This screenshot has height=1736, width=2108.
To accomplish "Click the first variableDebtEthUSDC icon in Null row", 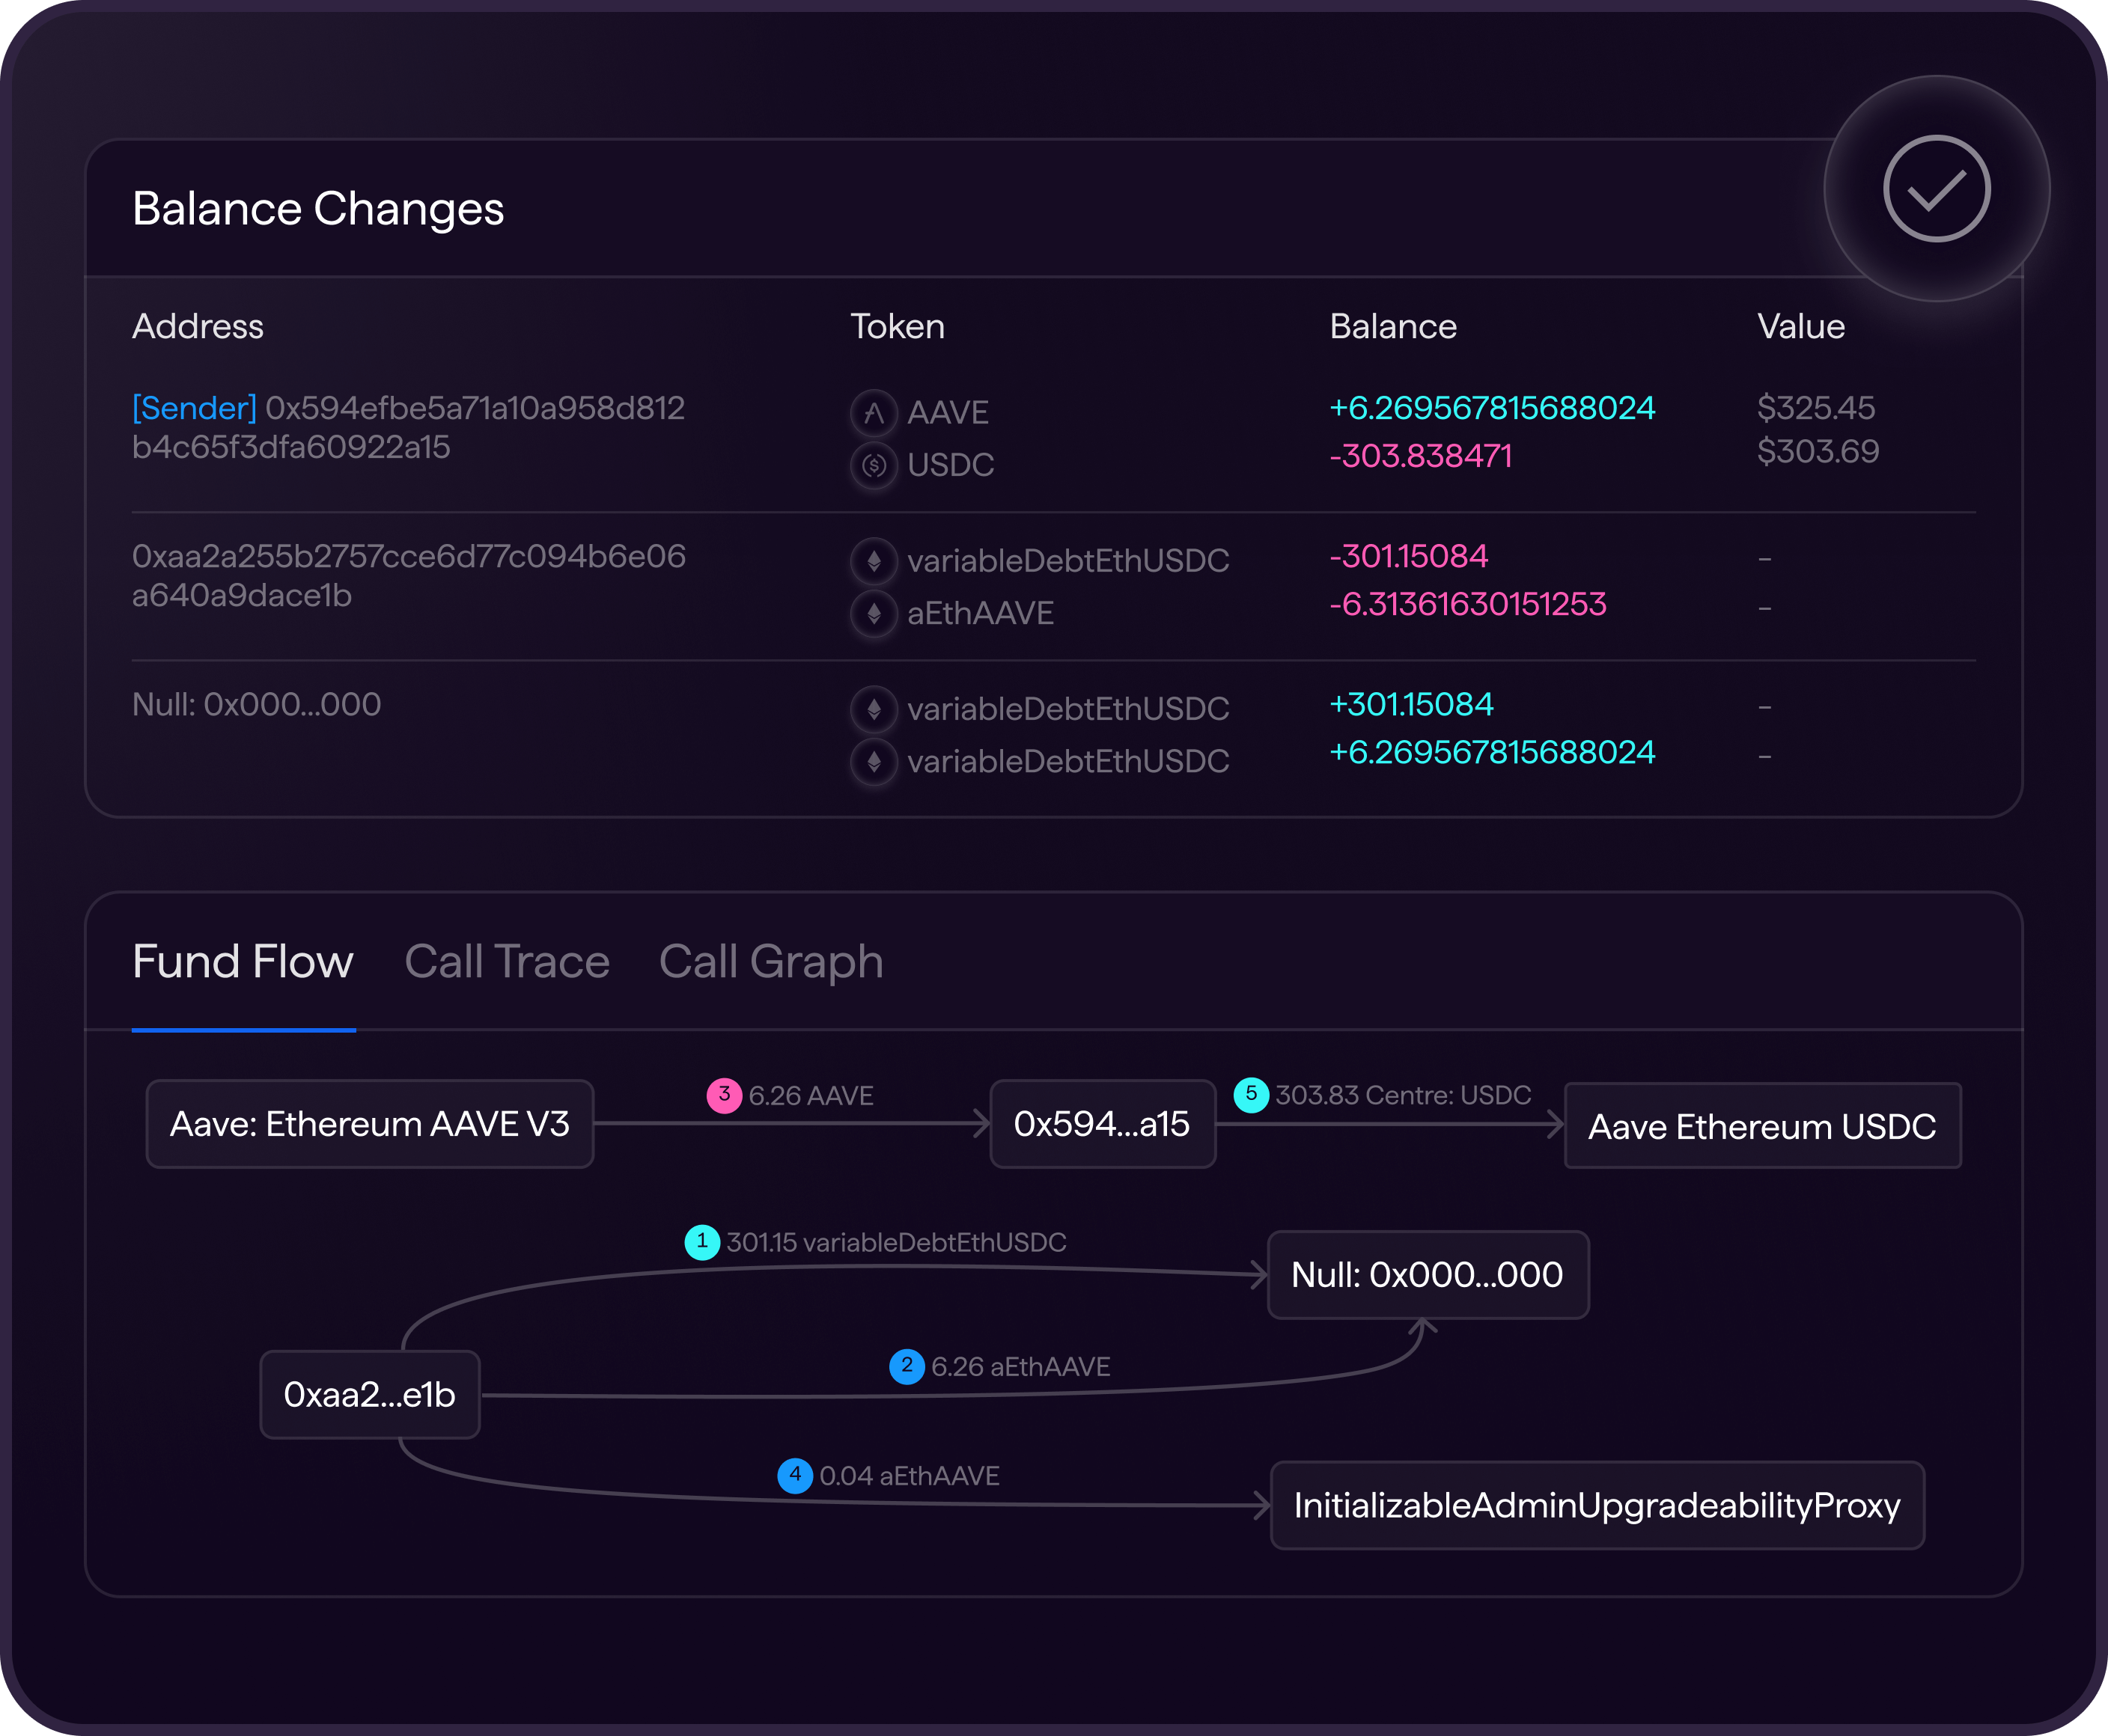I will (874, 709).
